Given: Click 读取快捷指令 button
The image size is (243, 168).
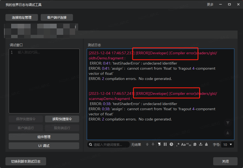Looking at the screenshot, I should click(x=62, y=119).
